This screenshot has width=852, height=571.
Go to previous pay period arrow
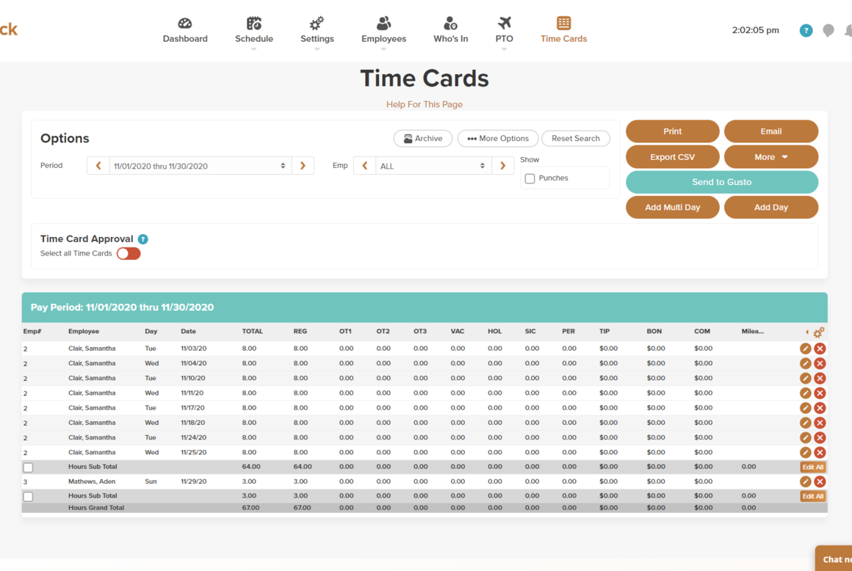tap(98, 166)
